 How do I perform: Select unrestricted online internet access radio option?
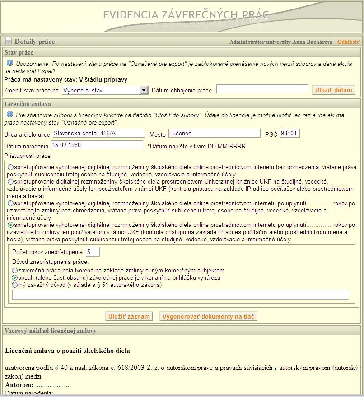coord(10,167)
